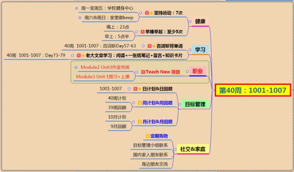Viewport: 294px width, 172px height.
Task: Click text 10月计划
Action: 117,117
